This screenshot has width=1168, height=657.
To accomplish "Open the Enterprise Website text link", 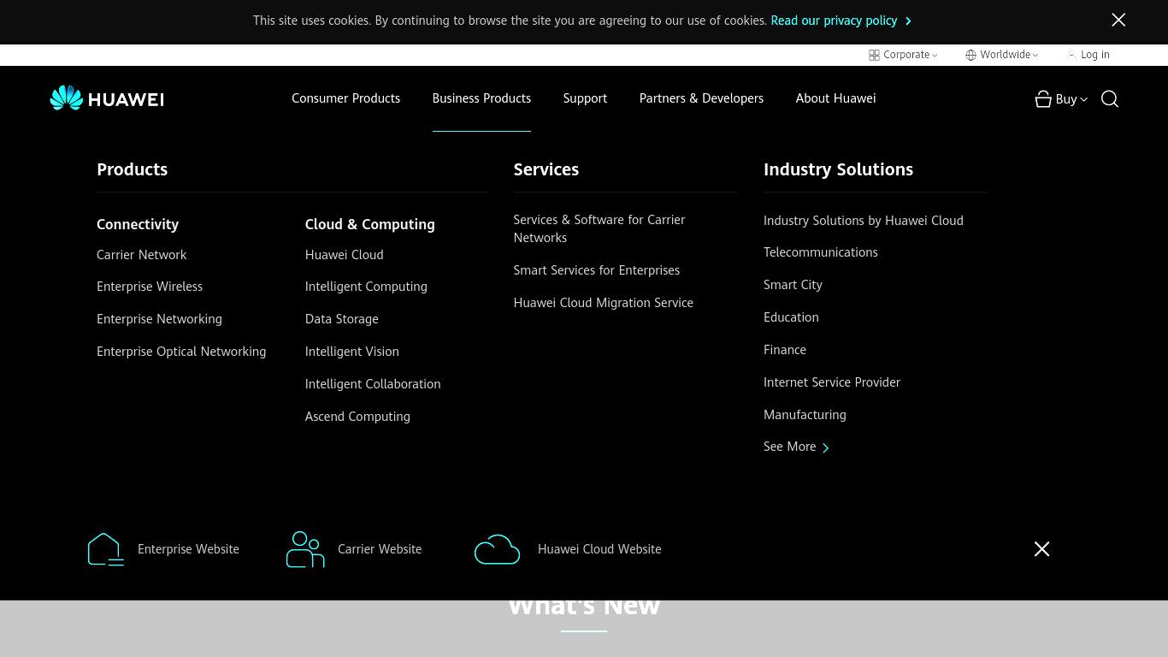I will tap(188, 549).
